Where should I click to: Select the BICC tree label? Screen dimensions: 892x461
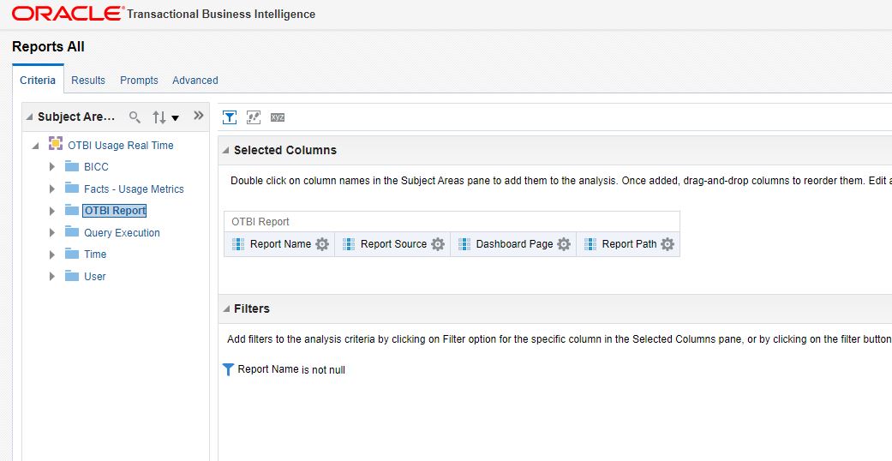(x=96, y=167)
